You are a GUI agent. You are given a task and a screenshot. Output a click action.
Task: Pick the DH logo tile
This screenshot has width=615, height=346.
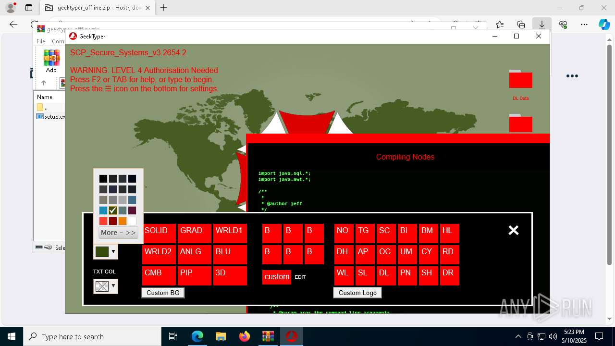pyautogui.click(x=344, y=254)
